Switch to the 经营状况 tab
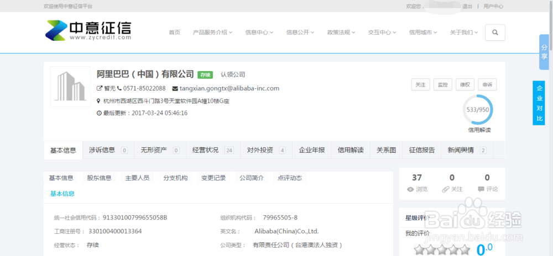This screenshot has width=553, height=256. pos(213,151)
